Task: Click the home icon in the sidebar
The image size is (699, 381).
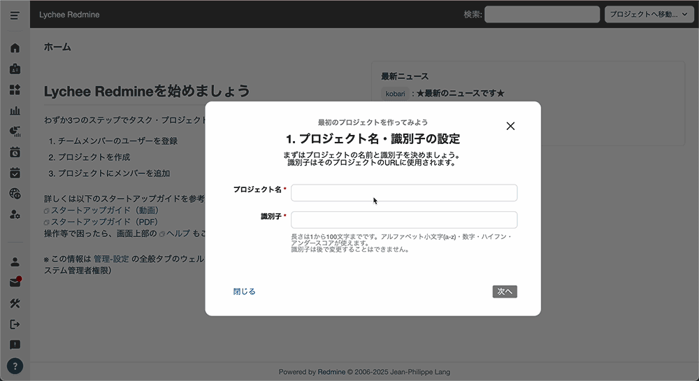Action: [15, 48]
